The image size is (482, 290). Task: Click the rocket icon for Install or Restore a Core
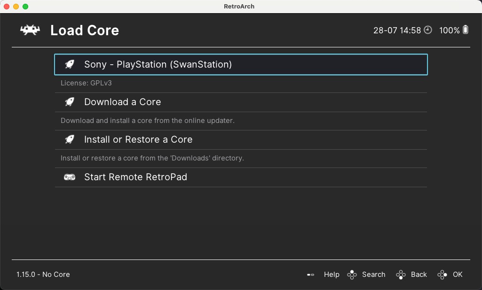70,139
